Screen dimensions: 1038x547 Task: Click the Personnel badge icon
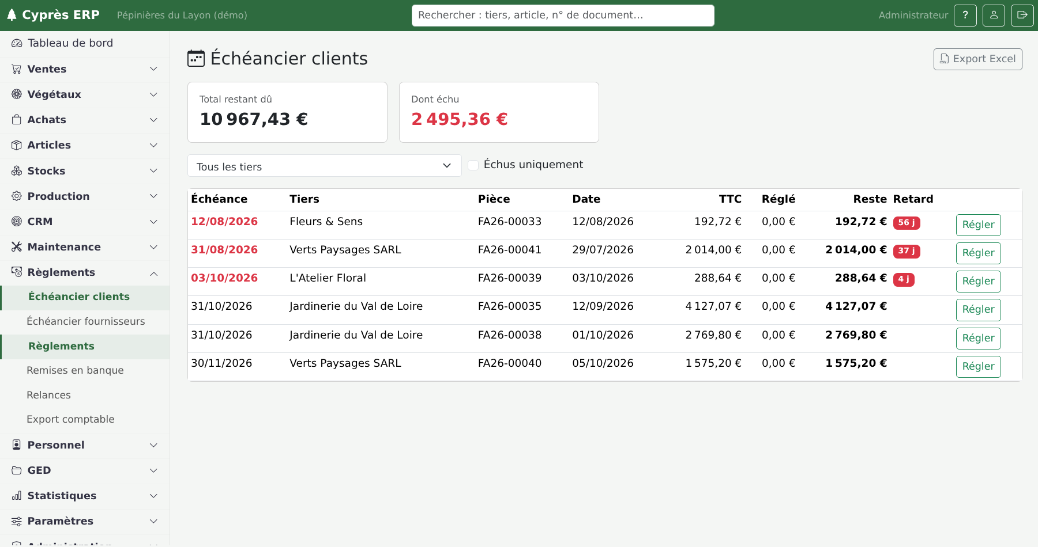pos(17,445)
